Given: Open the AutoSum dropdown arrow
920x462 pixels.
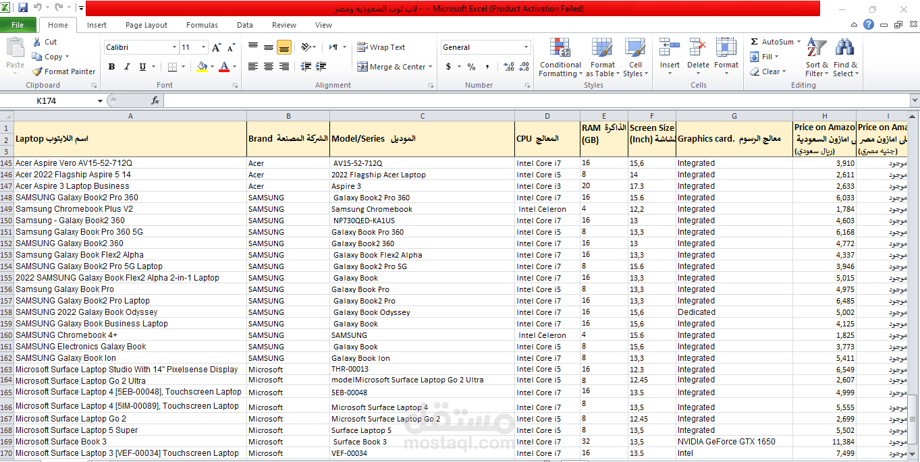Looking at the screenshot, I should [x=799, y=42].
